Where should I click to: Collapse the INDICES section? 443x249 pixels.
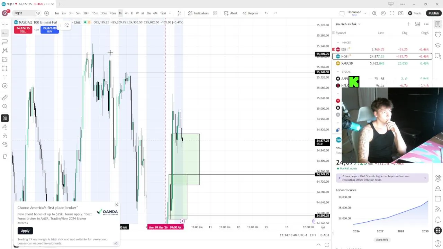[338, 43]
